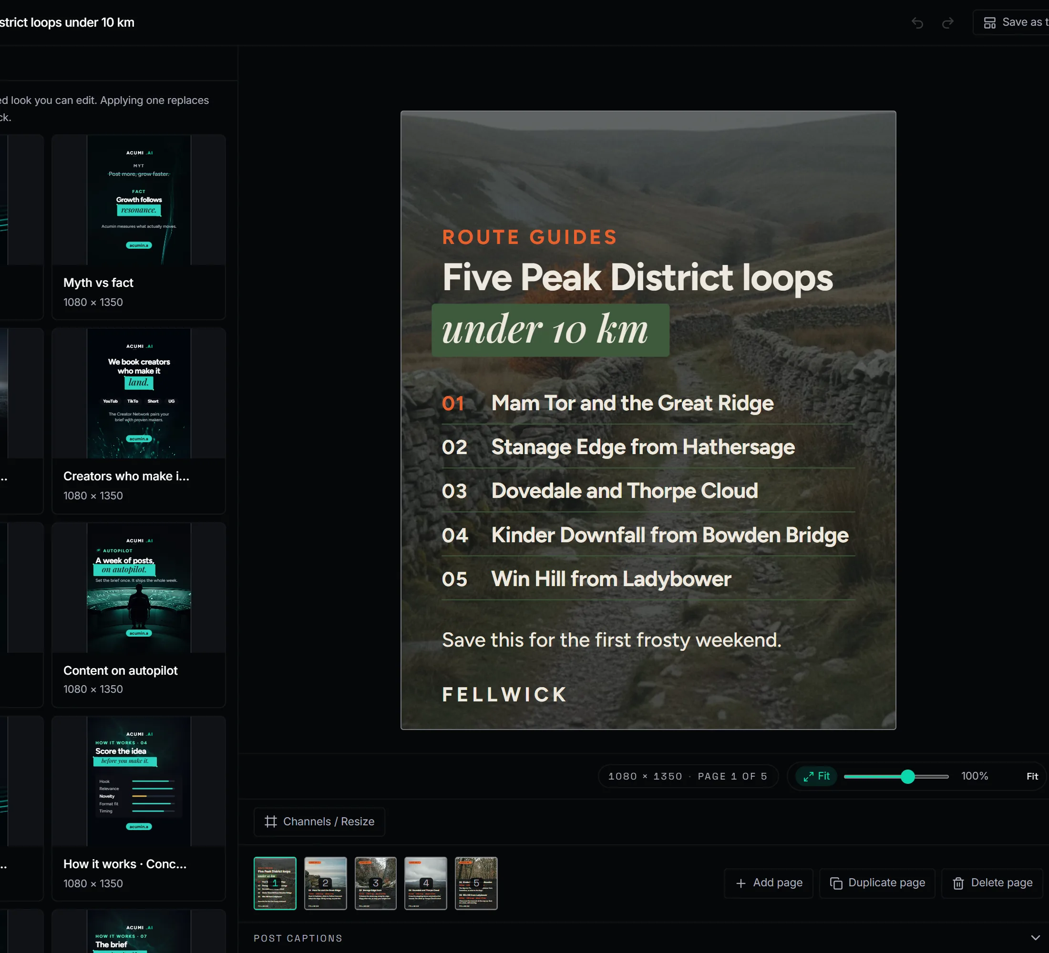The width and height of the screenshot is (1049, 953).
Task: Select page 5 thumbnail
Action: click(x=476, y=883)
